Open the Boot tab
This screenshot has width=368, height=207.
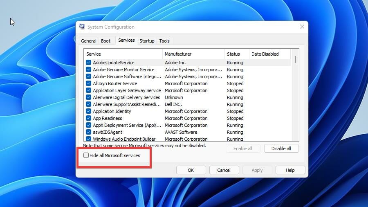pos(105,41)
